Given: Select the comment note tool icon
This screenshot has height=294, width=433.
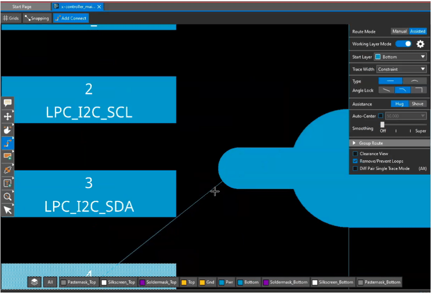Looking at the screenshot, I should pyautogui.click(x=8, y=103).
